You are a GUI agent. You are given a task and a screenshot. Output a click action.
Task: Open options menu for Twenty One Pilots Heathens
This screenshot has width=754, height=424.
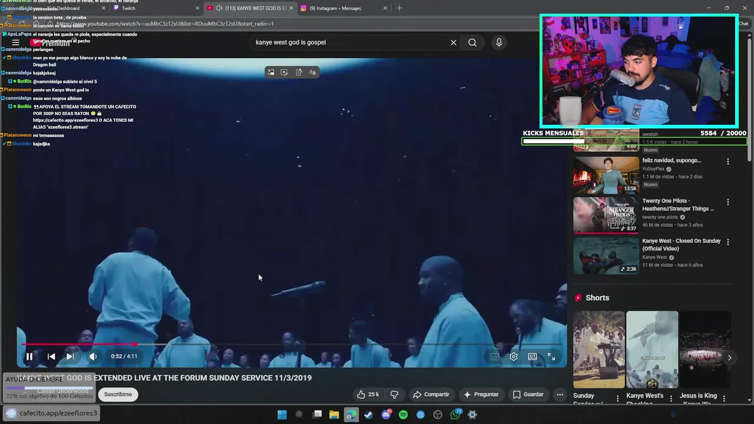pos(728,202)
